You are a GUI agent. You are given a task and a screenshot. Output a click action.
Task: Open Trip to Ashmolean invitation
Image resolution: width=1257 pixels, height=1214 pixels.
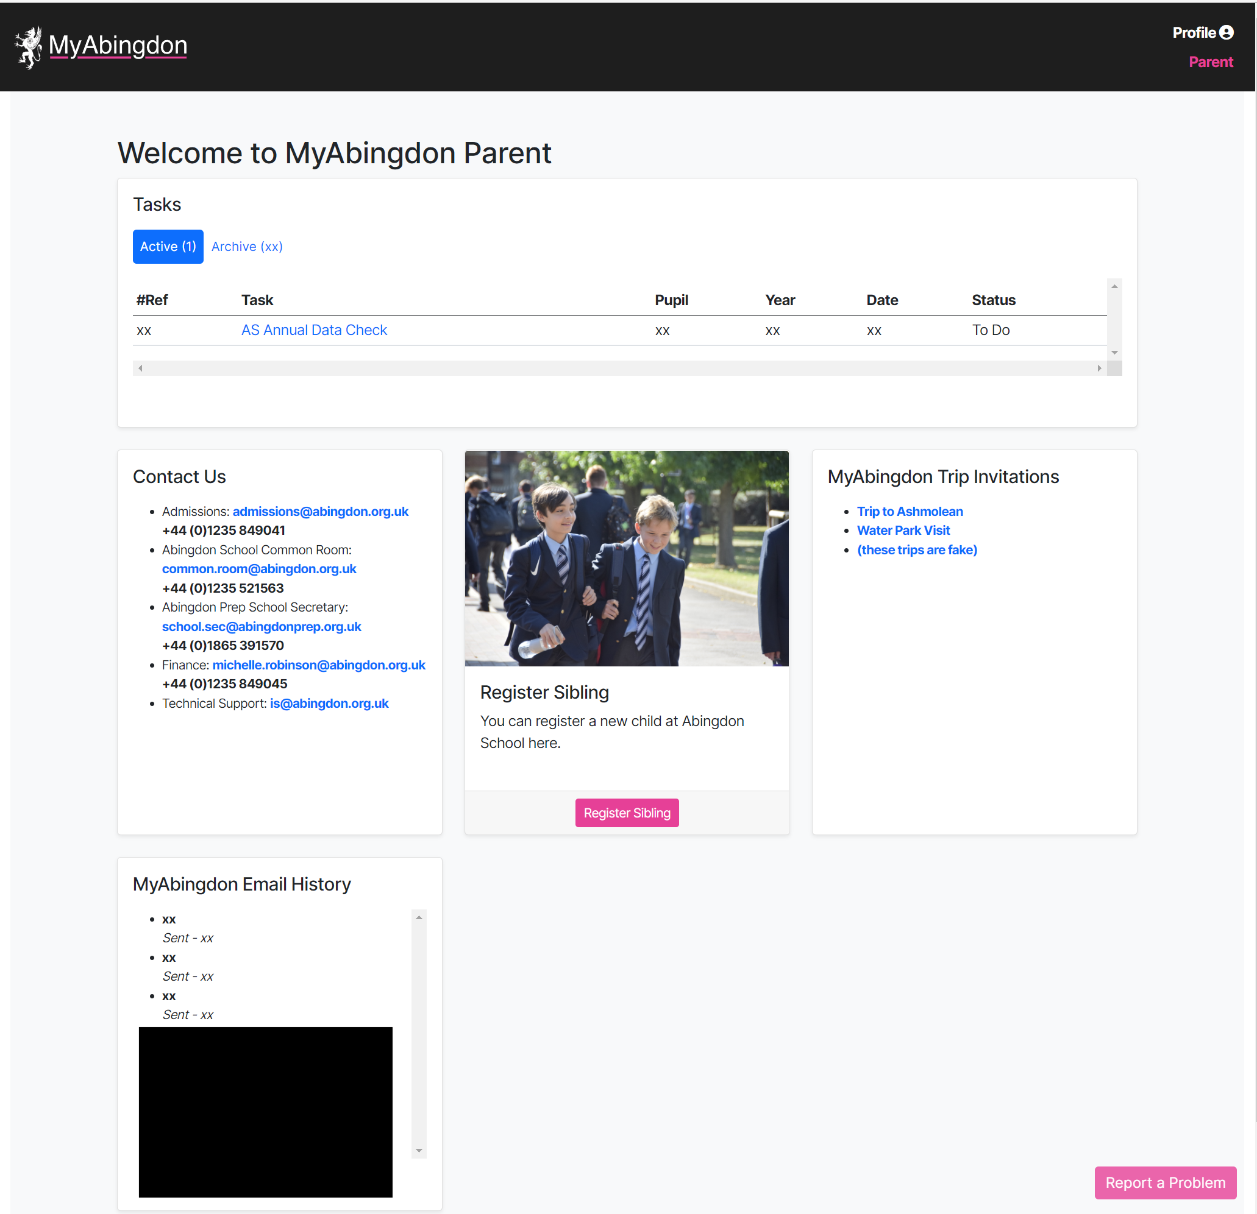[910, 512]
